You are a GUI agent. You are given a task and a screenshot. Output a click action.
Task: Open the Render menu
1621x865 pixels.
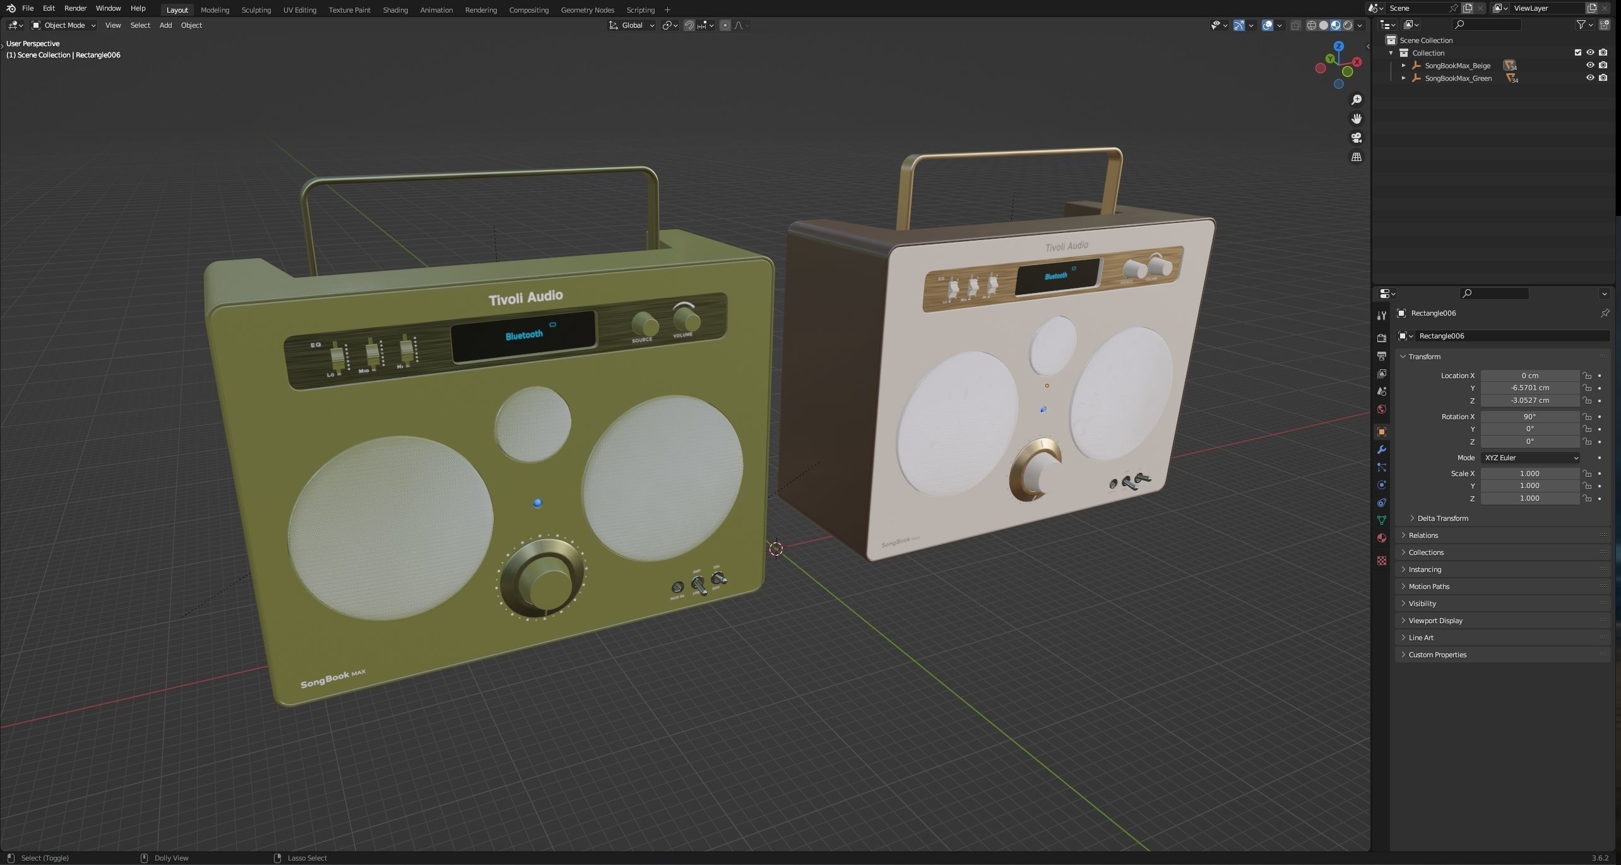(75, 8)
